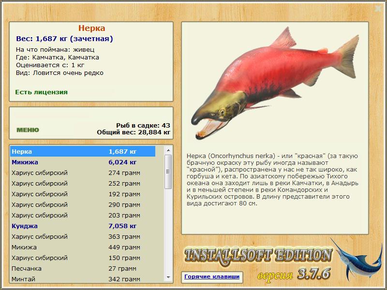Select the Нерка 1,687 кг row

click(x=83, y=151)
